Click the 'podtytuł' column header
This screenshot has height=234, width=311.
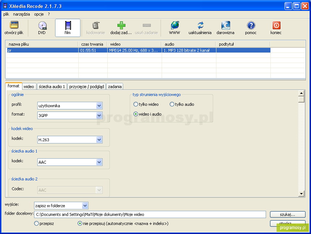click(x=243, y=44)
